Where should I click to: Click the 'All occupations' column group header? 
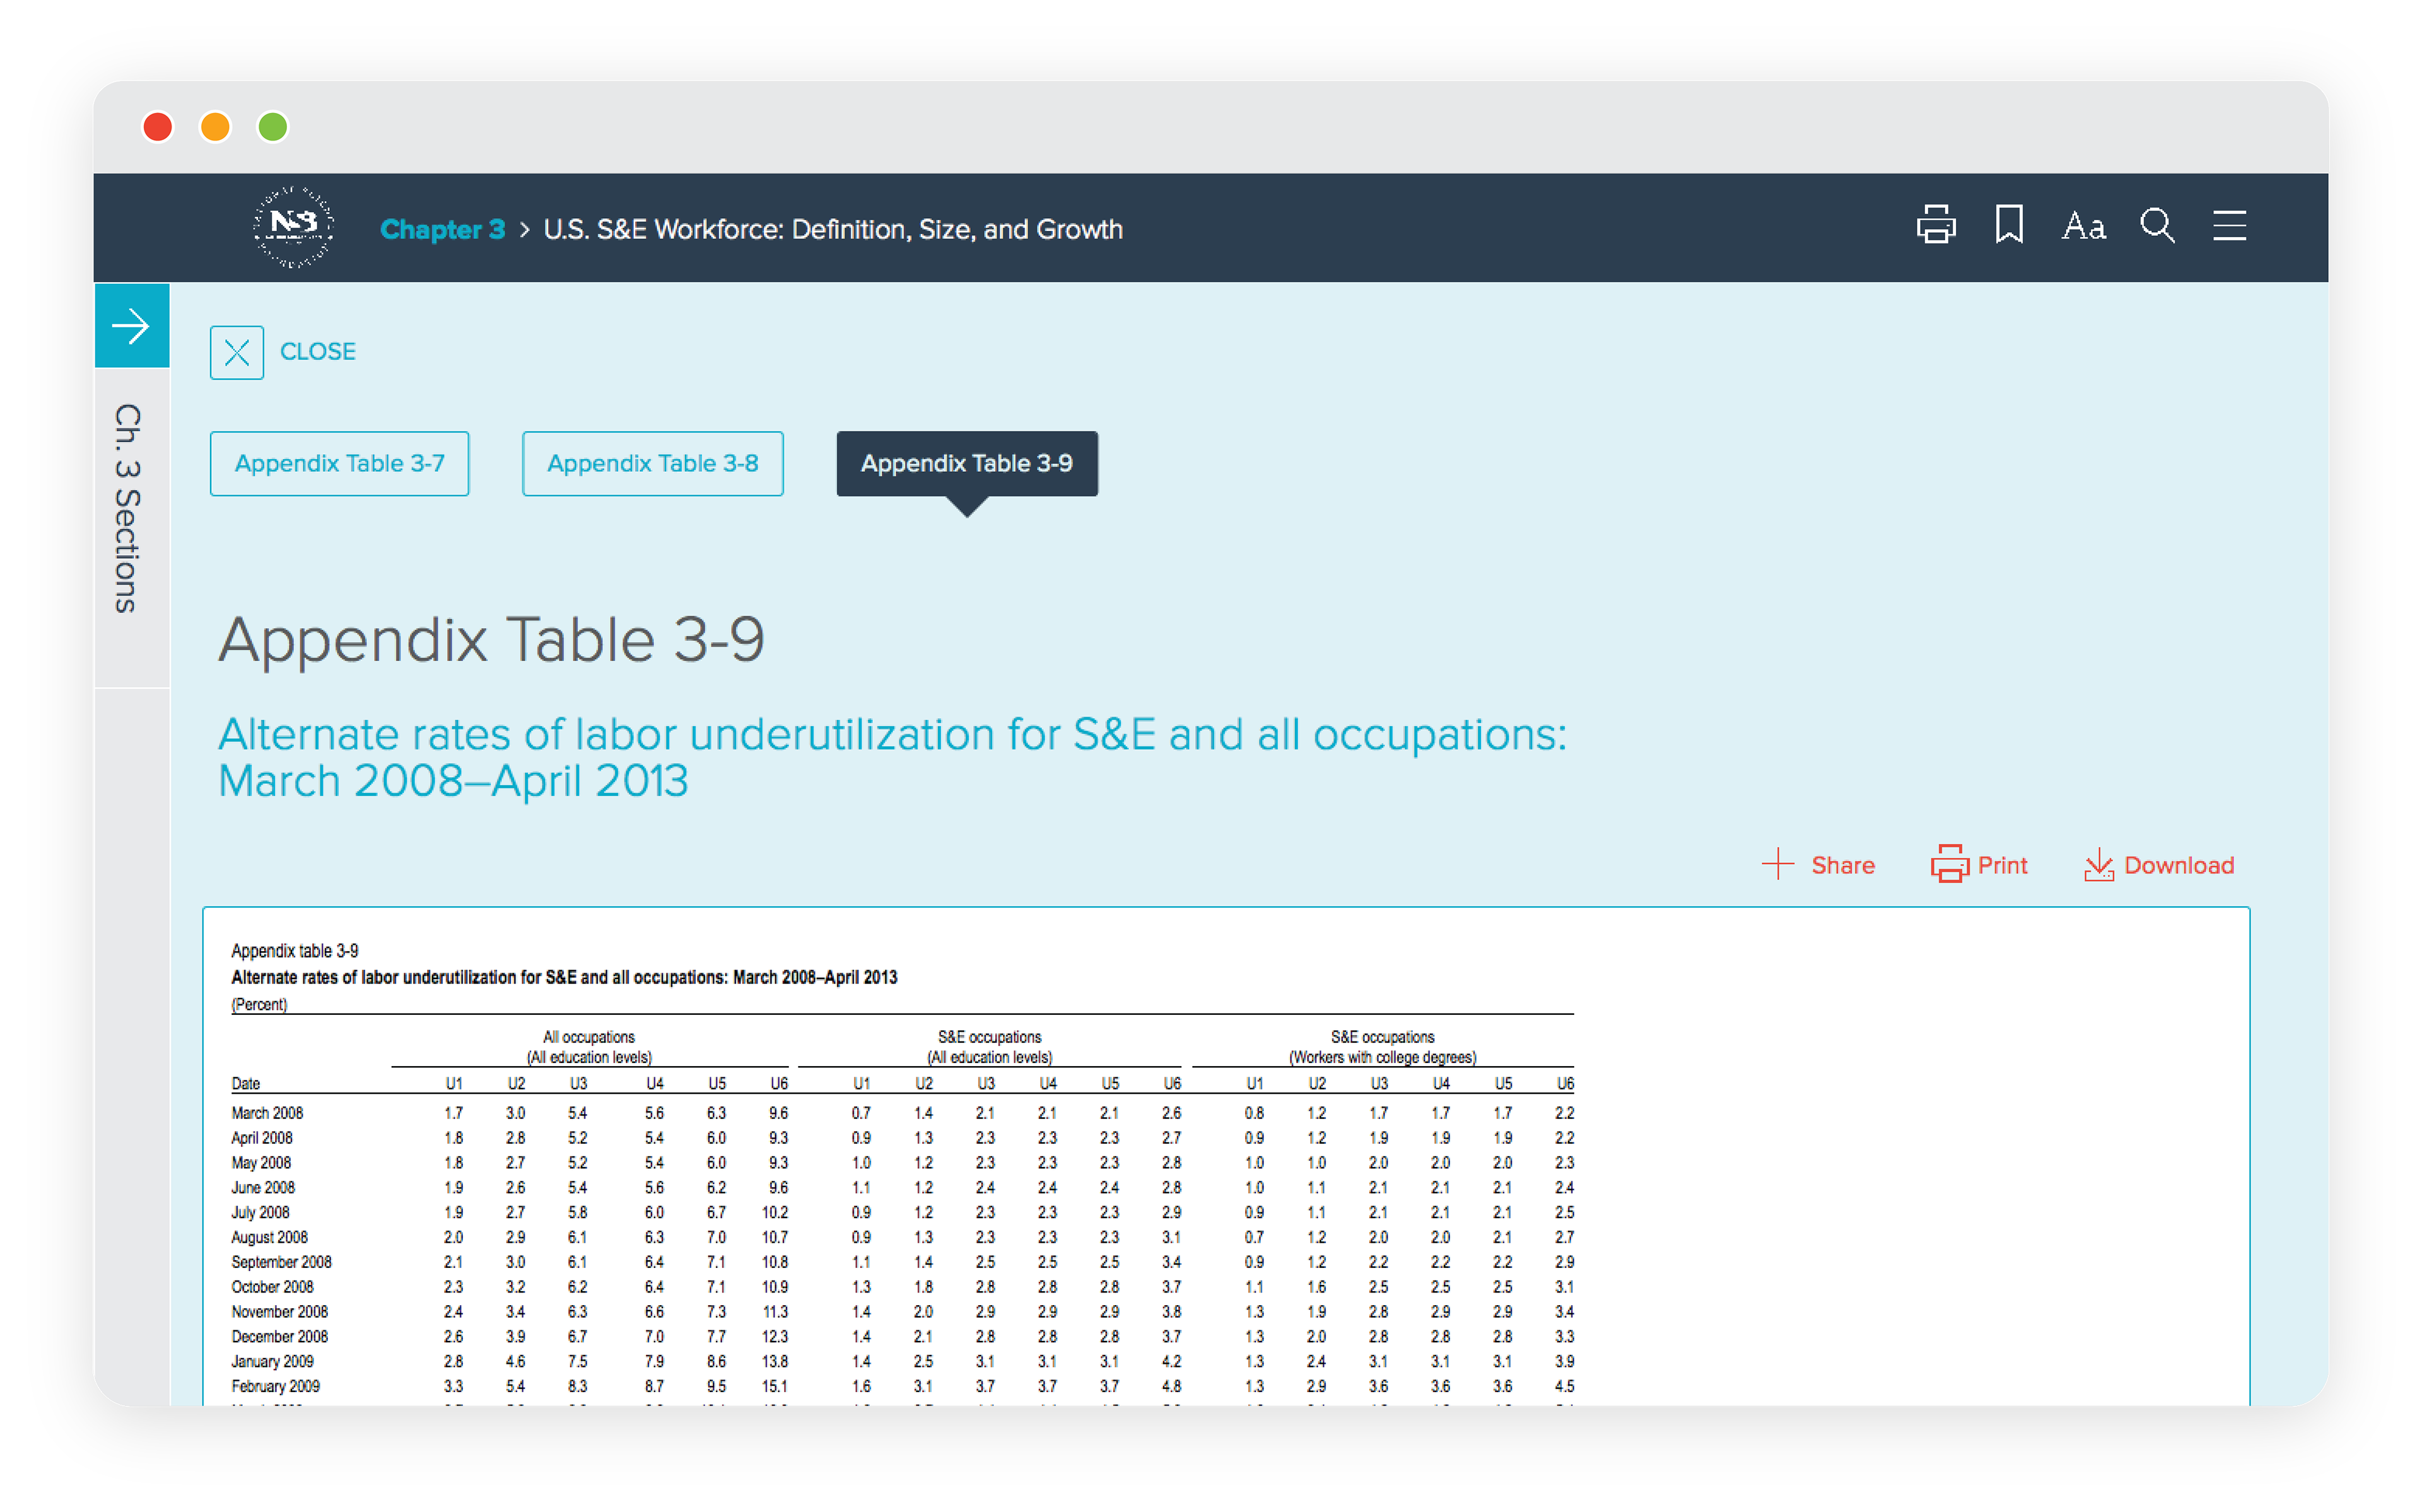588,1047
